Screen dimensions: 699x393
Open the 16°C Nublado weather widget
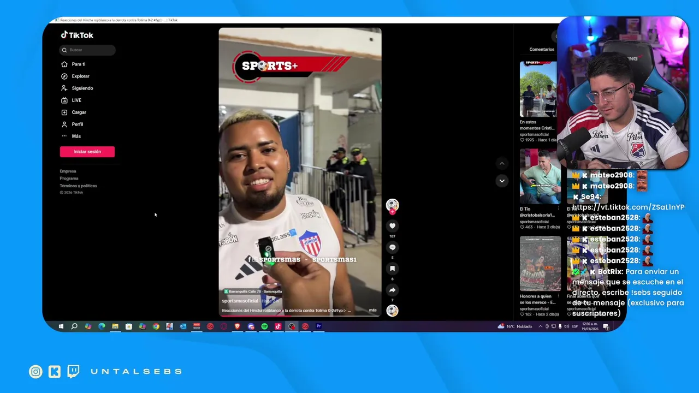[514, 326]
